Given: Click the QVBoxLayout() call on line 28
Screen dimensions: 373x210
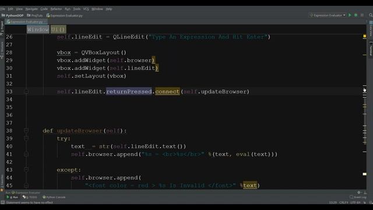Looking at the screenshot, I should [x=104, y=52].
